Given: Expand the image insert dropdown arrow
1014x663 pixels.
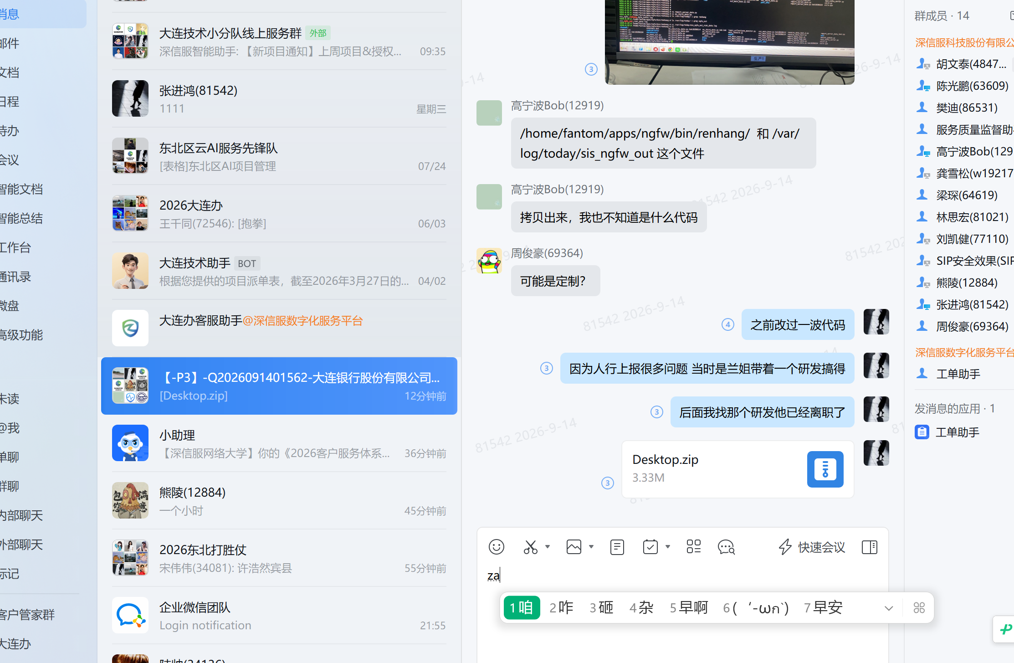Looking at the screenshot, I should [591, 547].
